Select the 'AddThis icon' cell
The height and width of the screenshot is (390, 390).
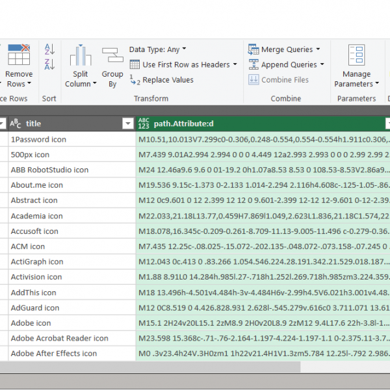[72, 292]
